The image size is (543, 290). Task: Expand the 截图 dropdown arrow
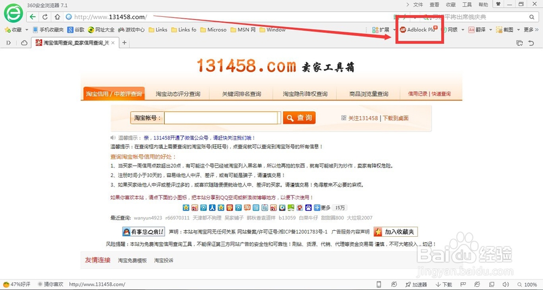pyautogui.click(x=519, y=30)
